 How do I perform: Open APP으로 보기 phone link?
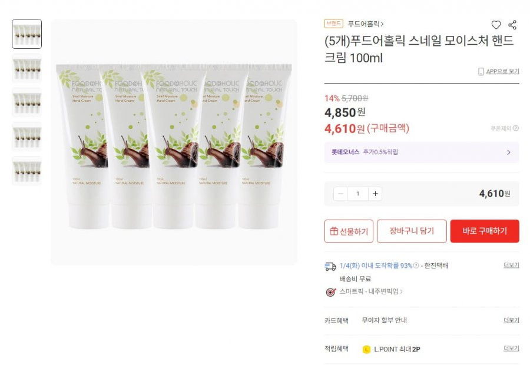[x=499, y=71]
